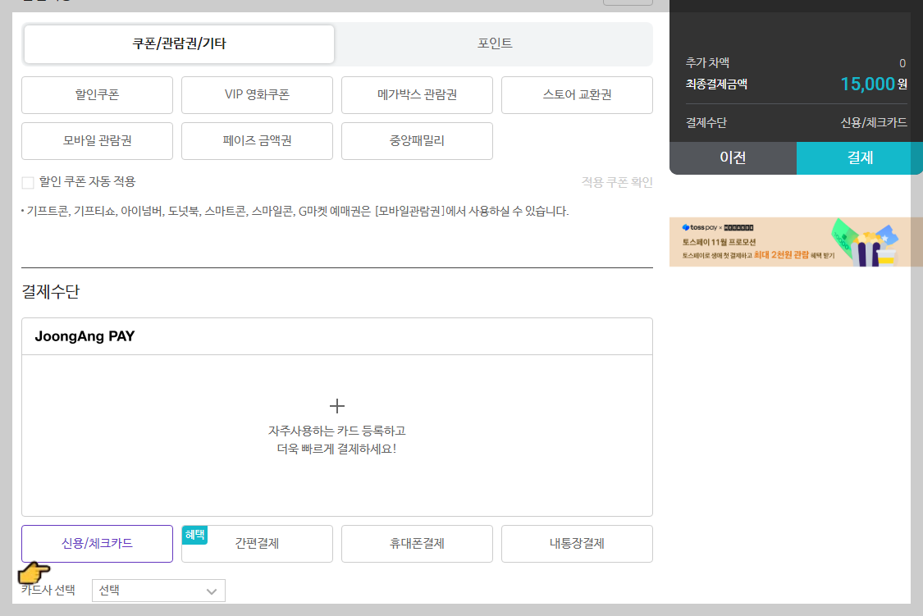The width and height of the screenshot is (923, 616).
Task: Confirm payment with the 결제 button
Action: coord(860,157)
